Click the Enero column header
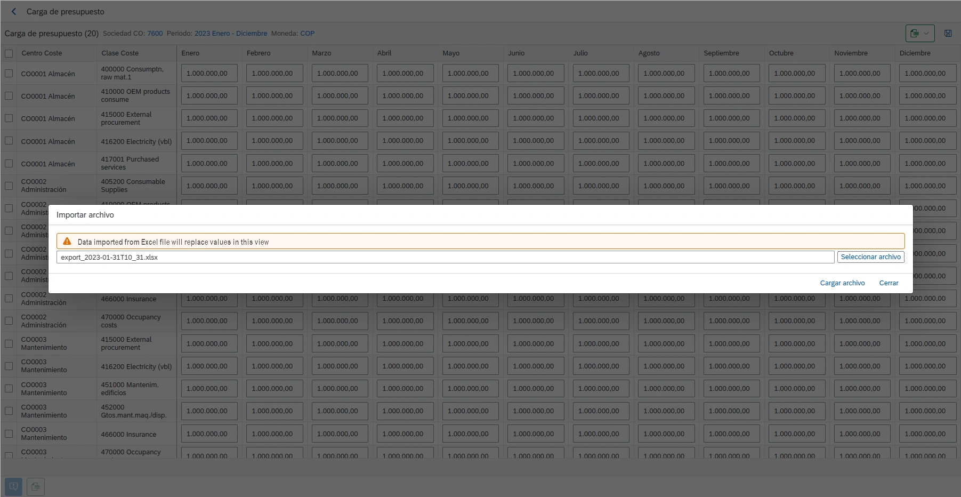Screen dimensions: 961x497 tap(190, 53)
